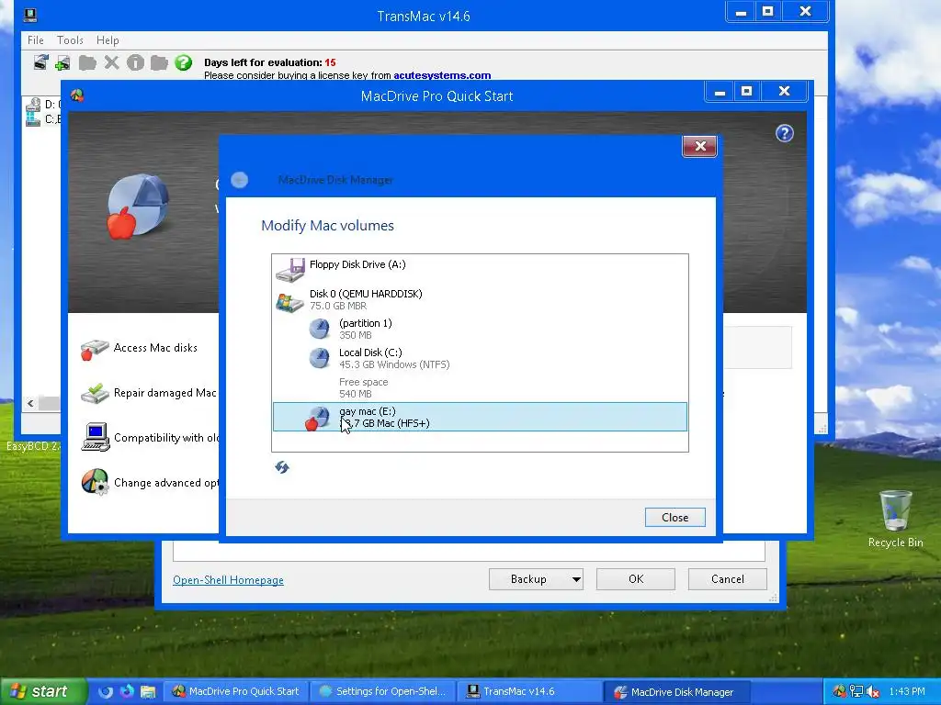Click the pie icon beside Local Disk (C:)
This screenshot has width=941, height=705.
(319, 358)
